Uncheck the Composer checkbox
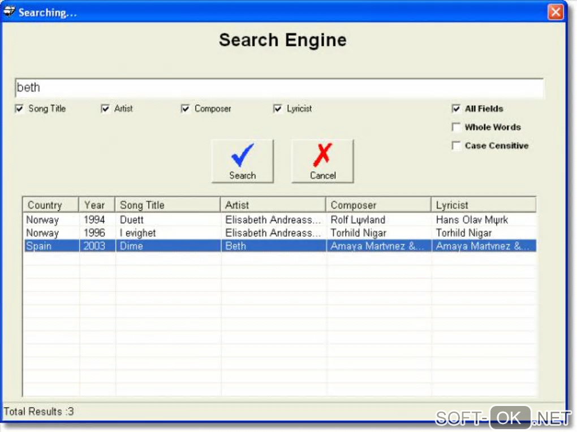 186,109
